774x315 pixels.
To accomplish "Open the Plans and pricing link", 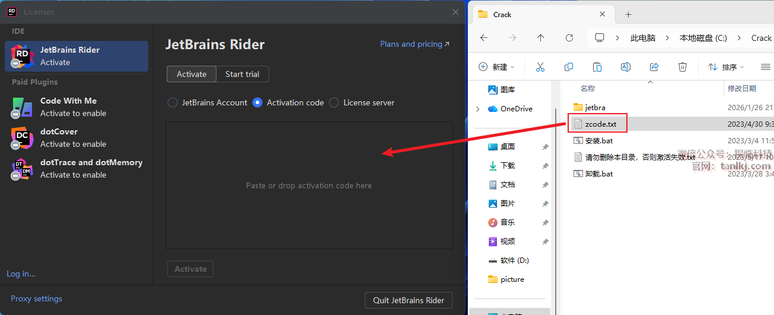I will pyautogui.click(x=415, y=44).
